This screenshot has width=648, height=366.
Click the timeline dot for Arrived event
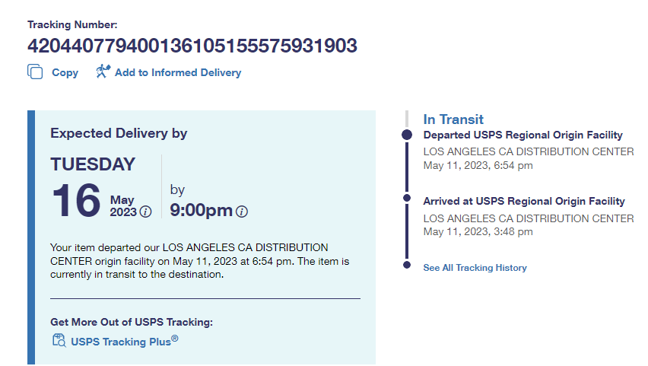408,202
